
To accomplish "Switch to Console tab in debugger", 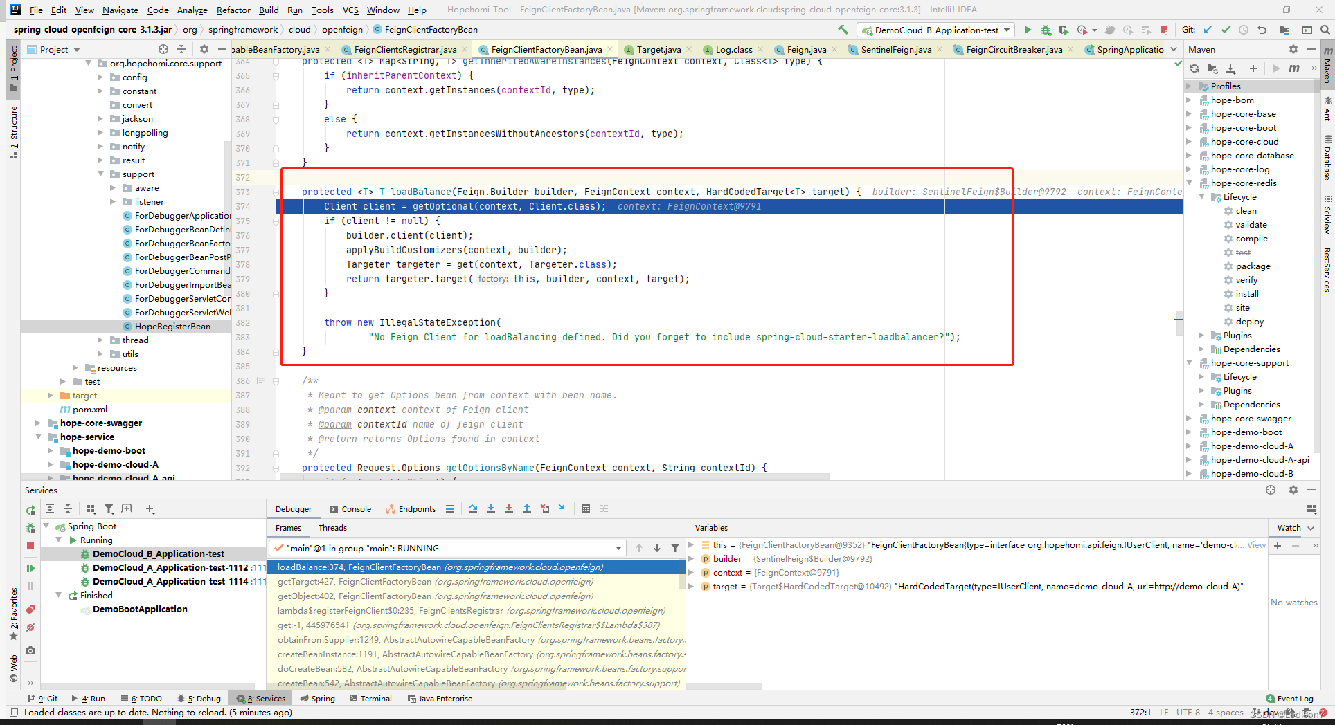I will click(x=350, y=509).
